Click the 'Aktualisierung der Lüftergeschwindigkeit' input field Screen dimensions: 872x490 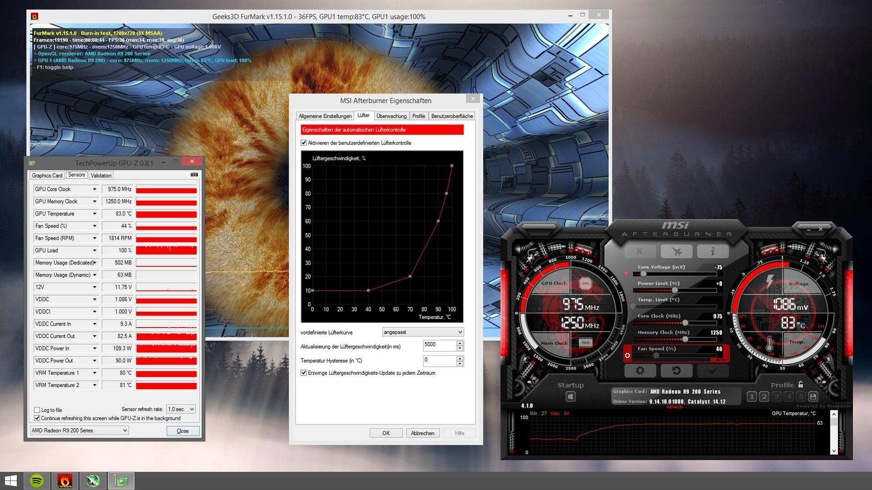point(439,346)
